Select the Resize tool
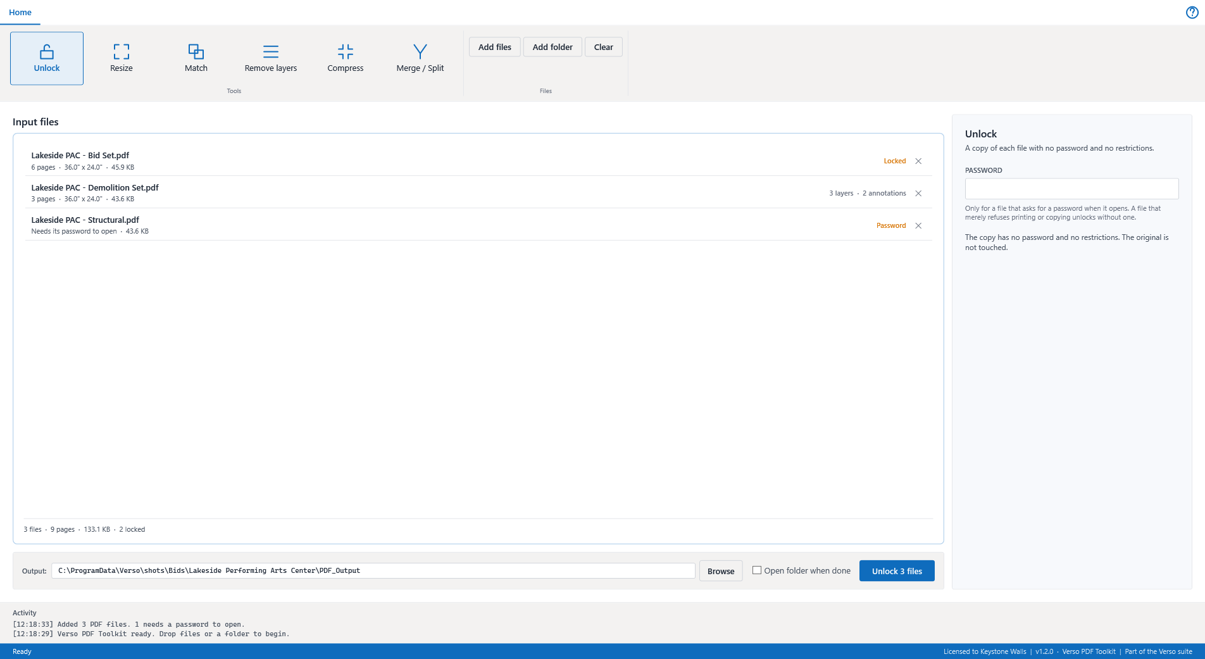Screen dimensions: 1205x659 [x=122, y=58]
